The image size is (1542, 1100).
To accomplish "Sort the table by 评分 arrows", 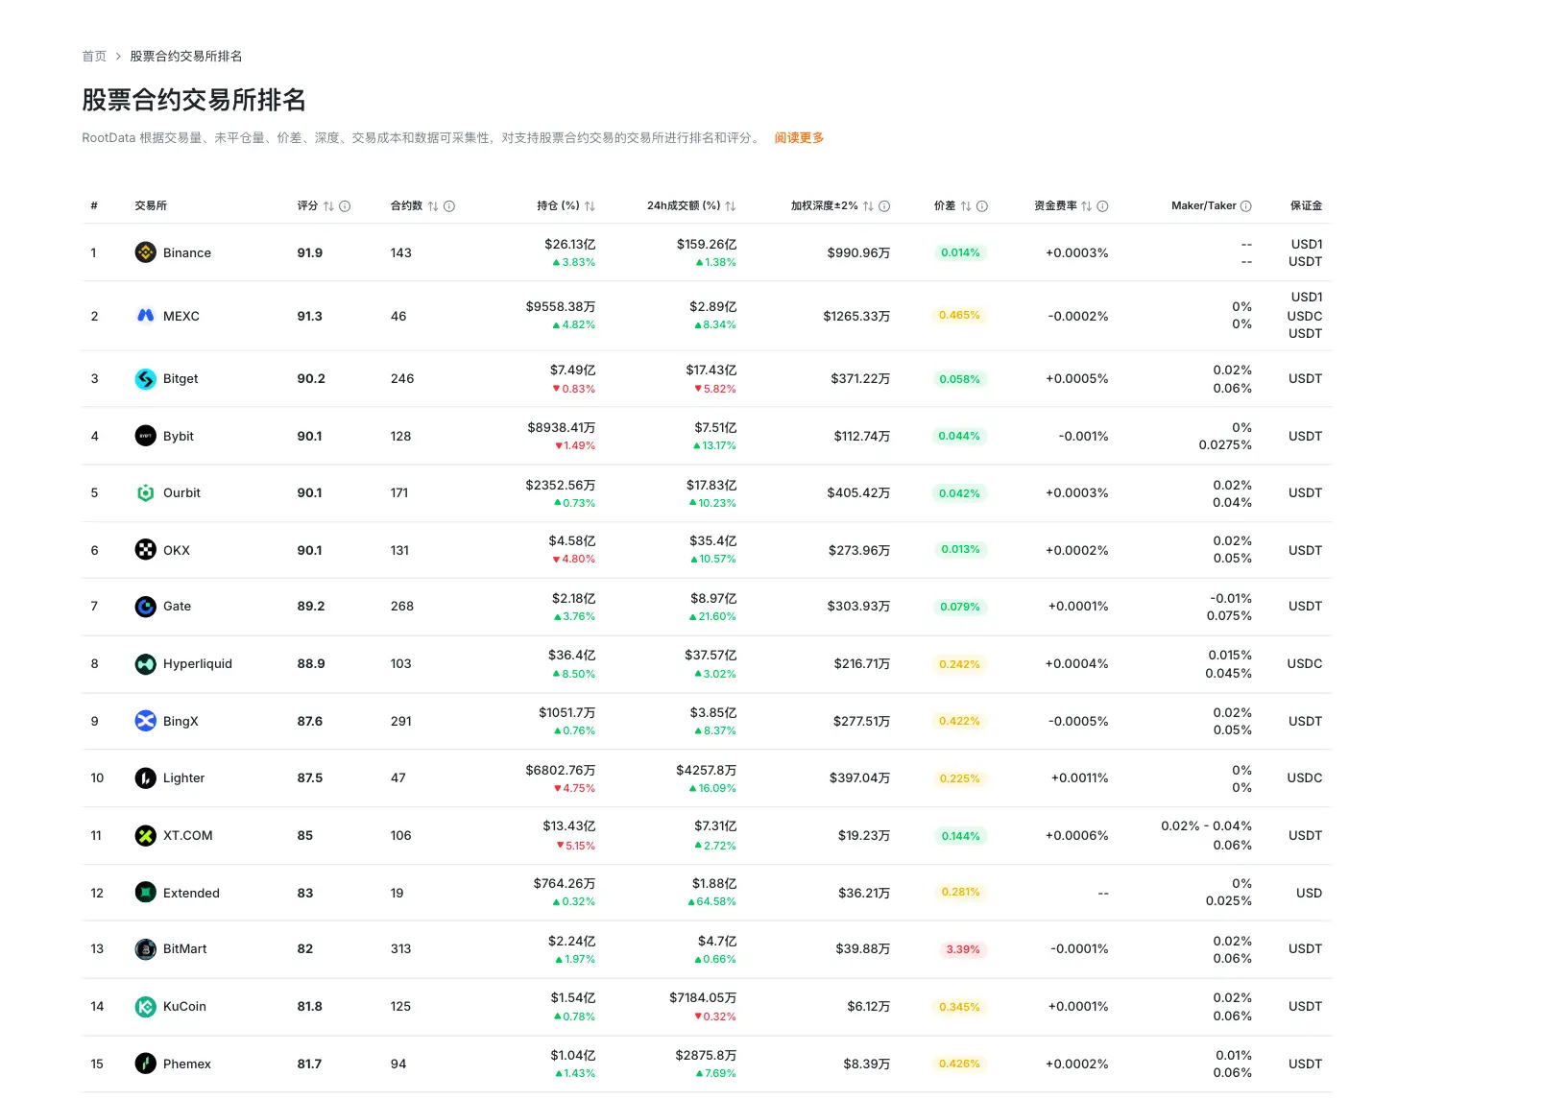I will pyautogui.click(x=328, y=206).
